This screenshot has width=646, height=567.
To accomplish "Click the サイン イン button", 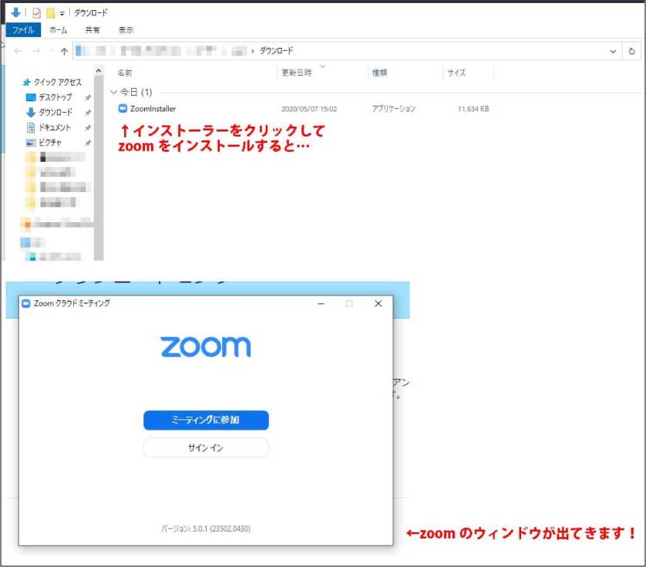I will pos(205,447).
